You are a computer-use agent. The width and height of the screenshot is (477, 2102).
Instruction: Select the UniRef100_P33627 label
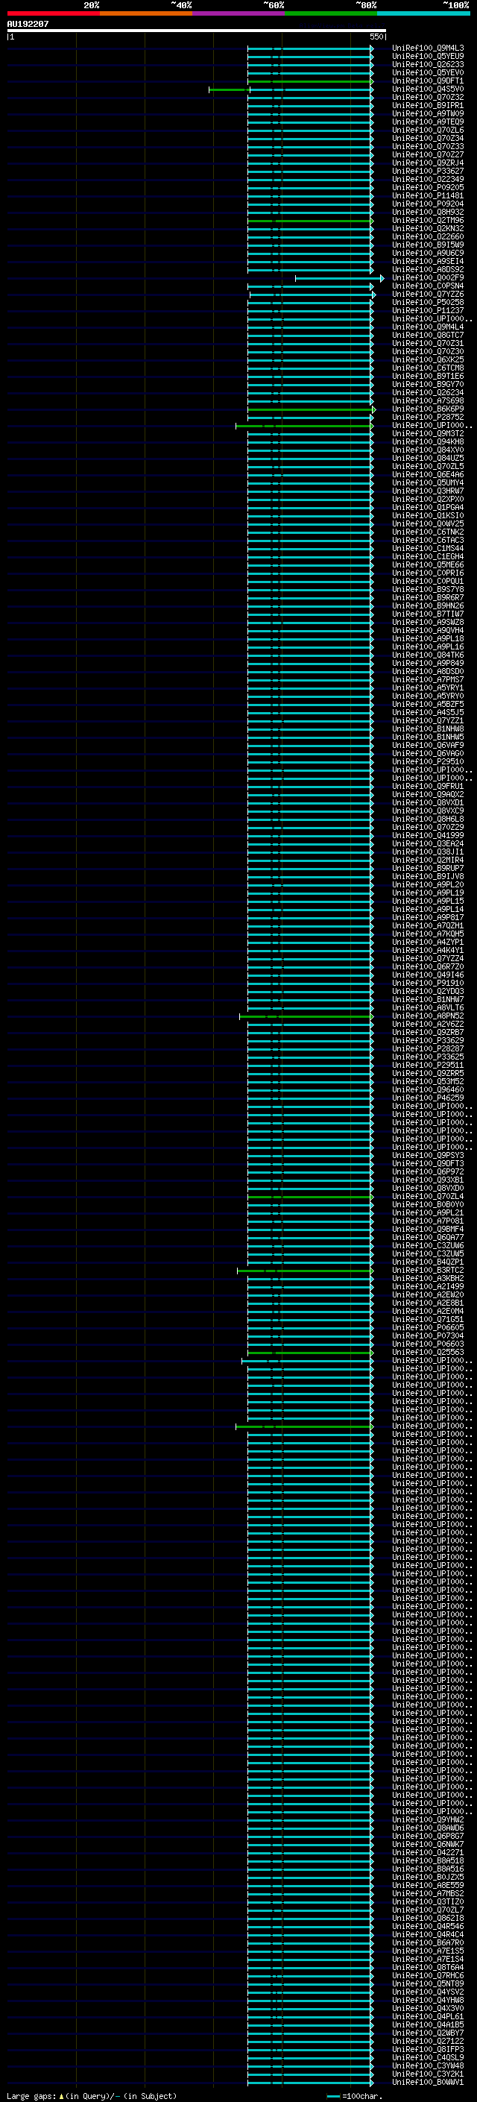[428, 172]
